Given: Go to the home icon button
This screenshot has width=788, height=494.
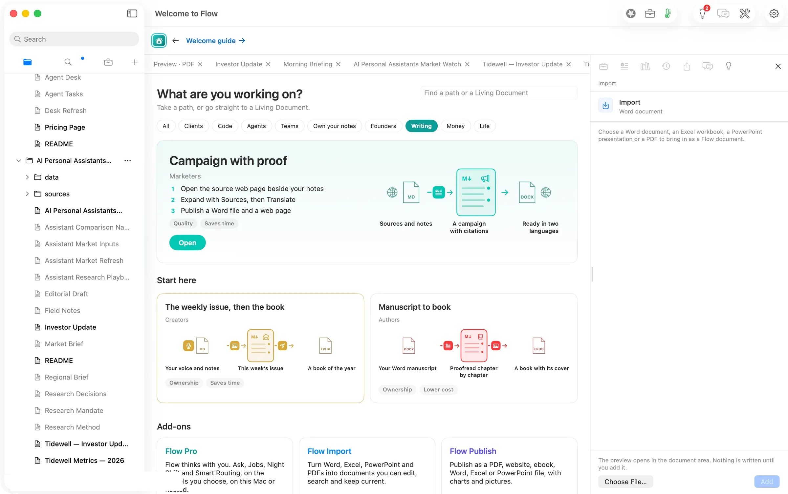Looking at the screenshot, I should pyautogui.click(x=159, y=41).
